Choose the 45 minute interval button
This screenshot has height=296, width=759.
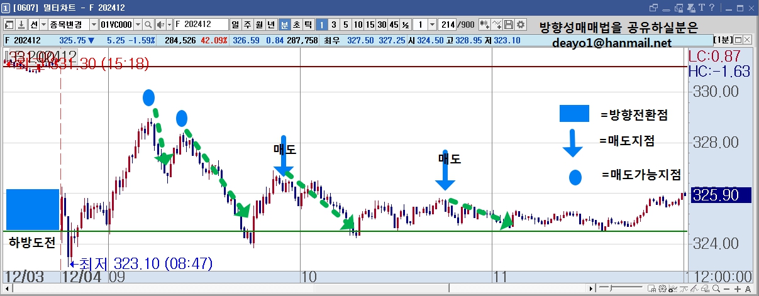point(394,25)
